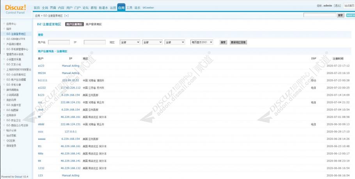Open DZ-用户生日提醒 in the sidebar
The width and height of the screenshot is (355, 179).
pyautogui.click(x=16, y=80)
